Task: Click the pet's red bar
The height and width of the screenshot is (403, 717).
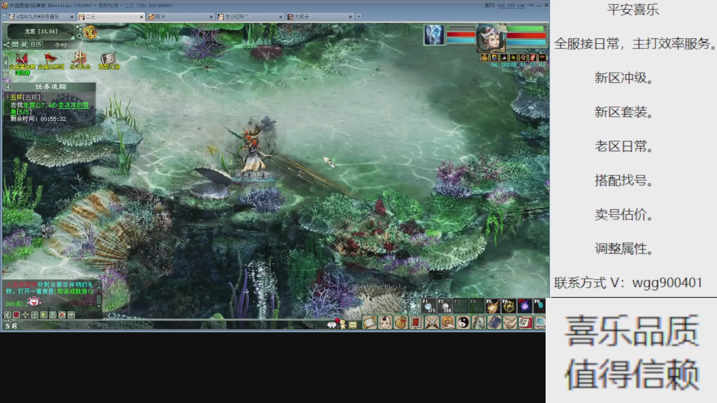Action: pyautogui.click(x=461, y=35)
